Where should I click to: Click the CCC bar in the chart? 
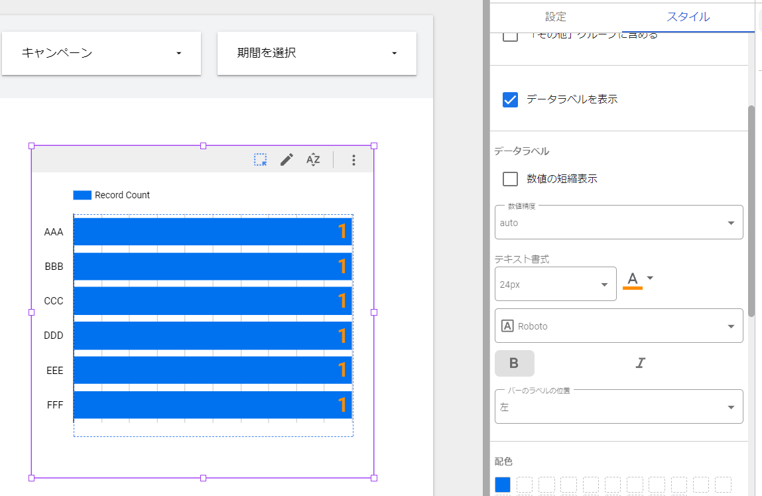click(x=212, y=300)
